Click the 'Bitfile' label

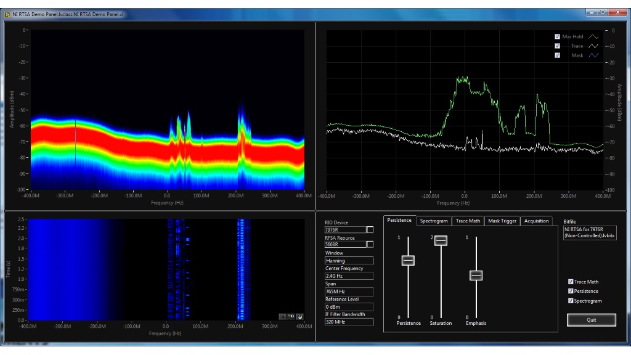569,222
